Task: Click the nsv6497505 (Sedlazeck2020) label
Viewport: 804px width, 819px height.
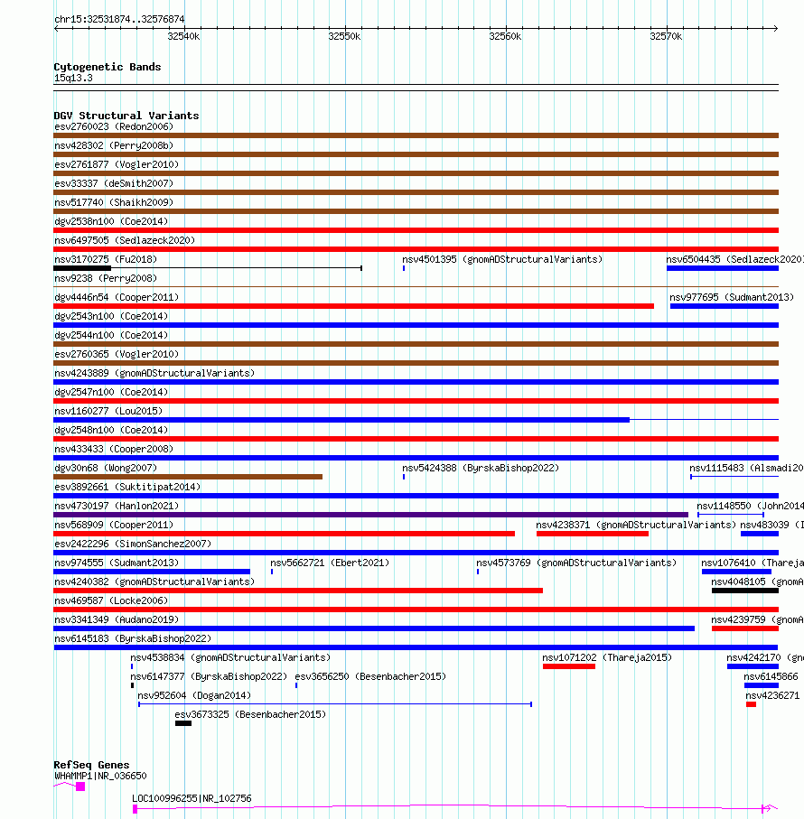Action: tap(125, 240)
